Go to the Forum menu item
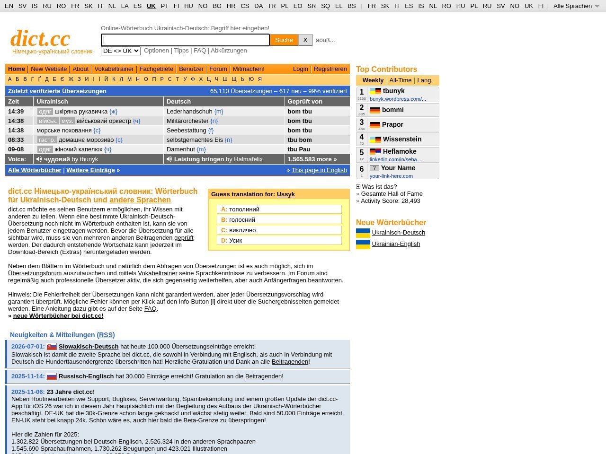 (218, 69)
